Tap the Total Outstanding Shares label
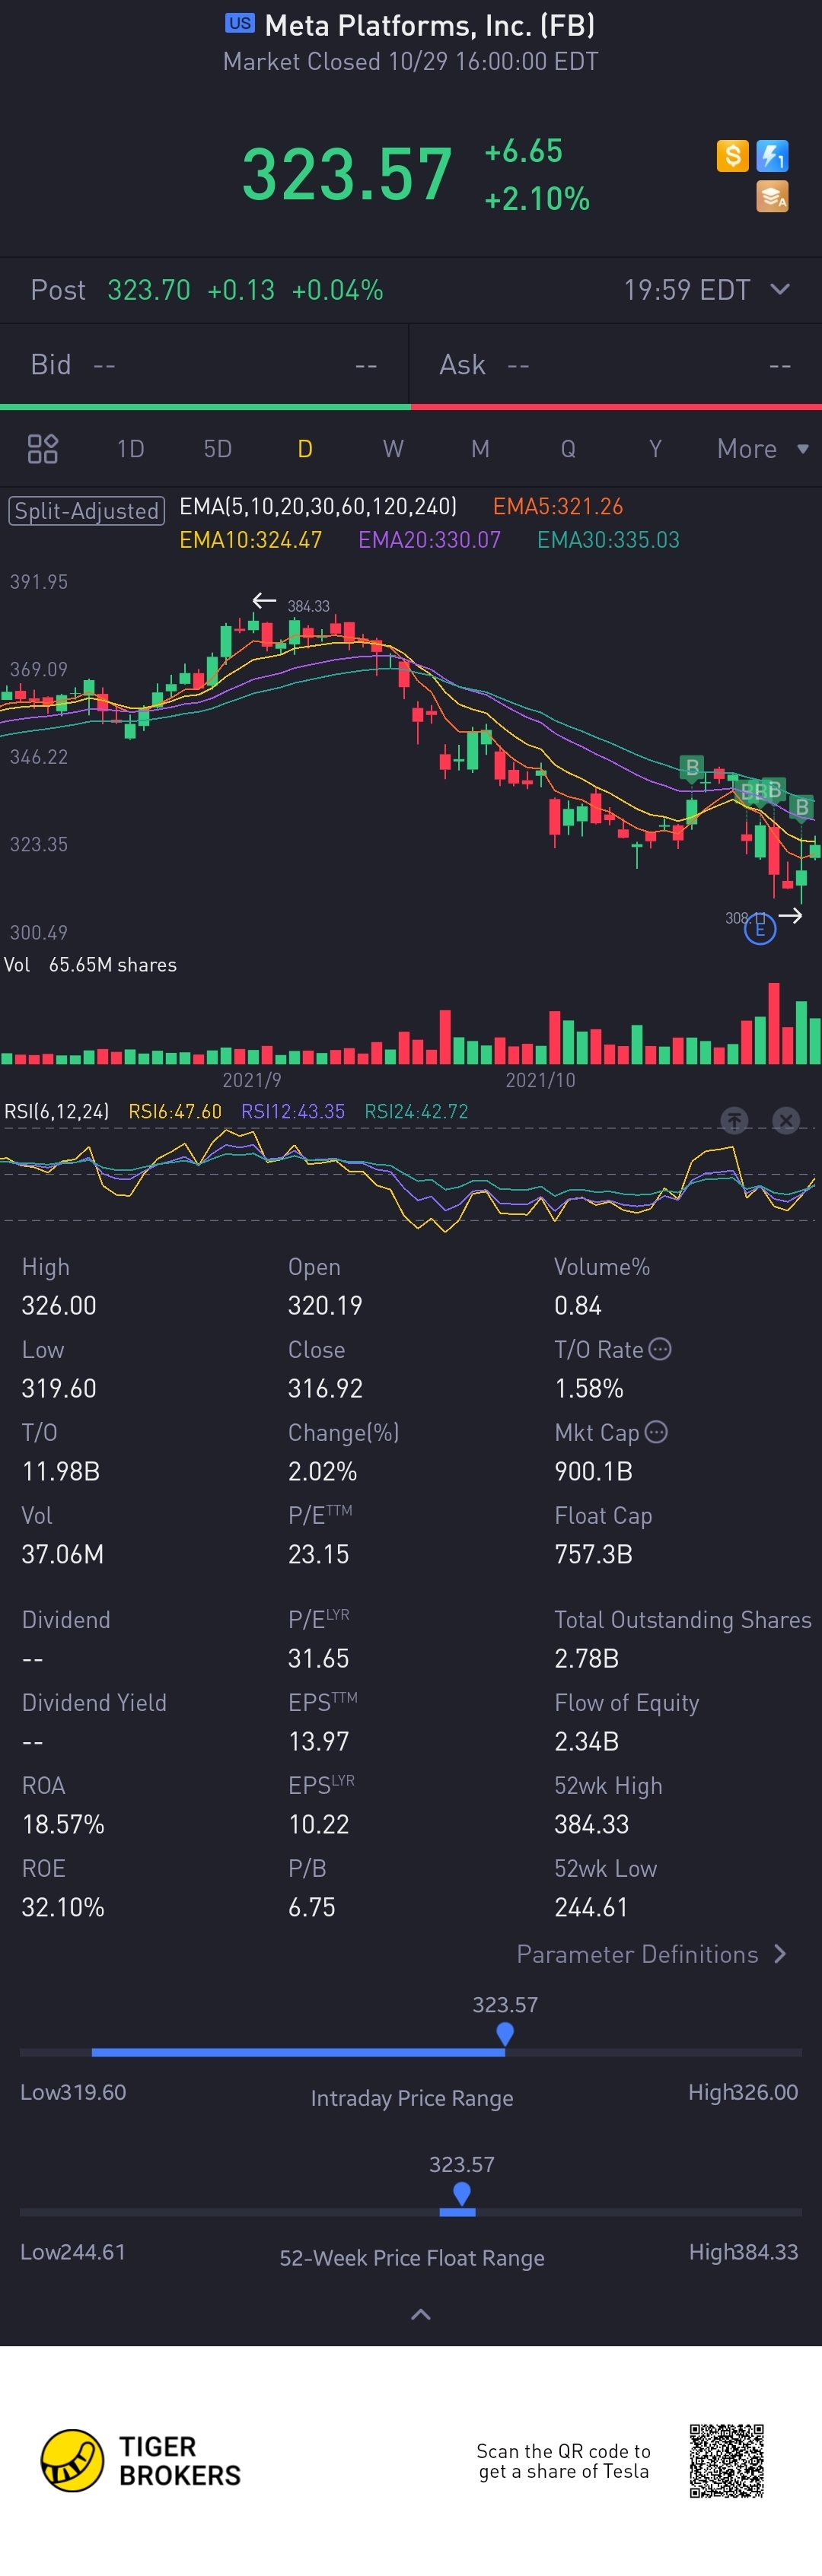Screen dimensions: 822x2576 [683, 1620]
